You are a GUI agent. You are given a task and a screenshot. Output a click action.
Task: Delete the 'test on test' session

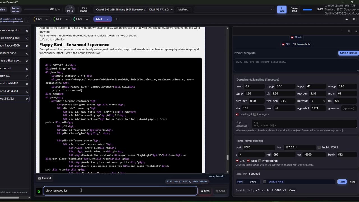click(27, 68)
